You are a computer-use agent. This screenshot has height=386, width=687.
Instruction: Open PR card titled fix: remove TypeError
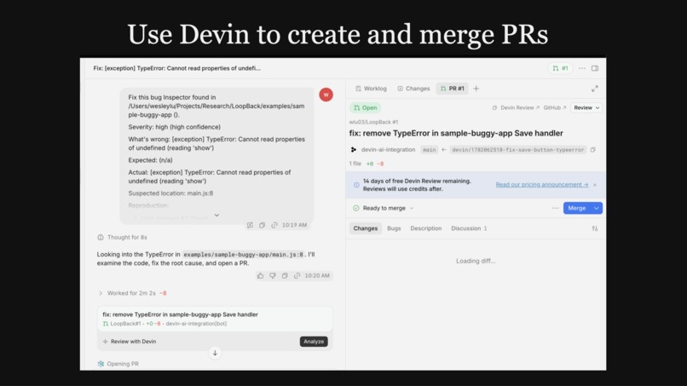(215, 319)
